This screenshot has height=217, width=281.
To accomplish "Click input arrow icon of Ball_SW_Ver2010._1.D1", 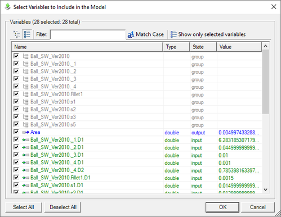I will tap(25, 140).
